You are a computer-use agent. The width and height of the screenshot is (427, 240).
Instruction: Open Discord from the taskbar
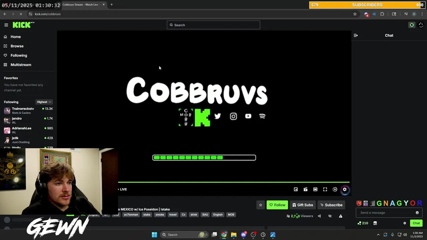(244, 235)
